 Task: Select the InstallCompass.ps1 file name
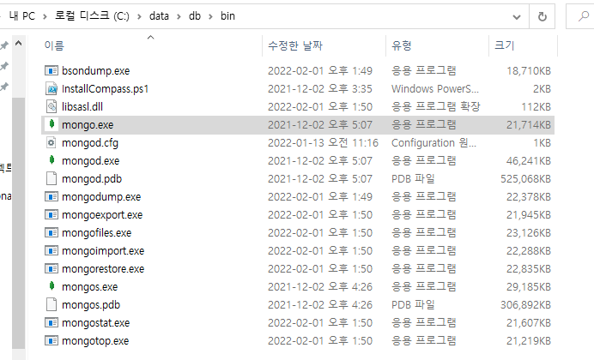click(106, 89)
